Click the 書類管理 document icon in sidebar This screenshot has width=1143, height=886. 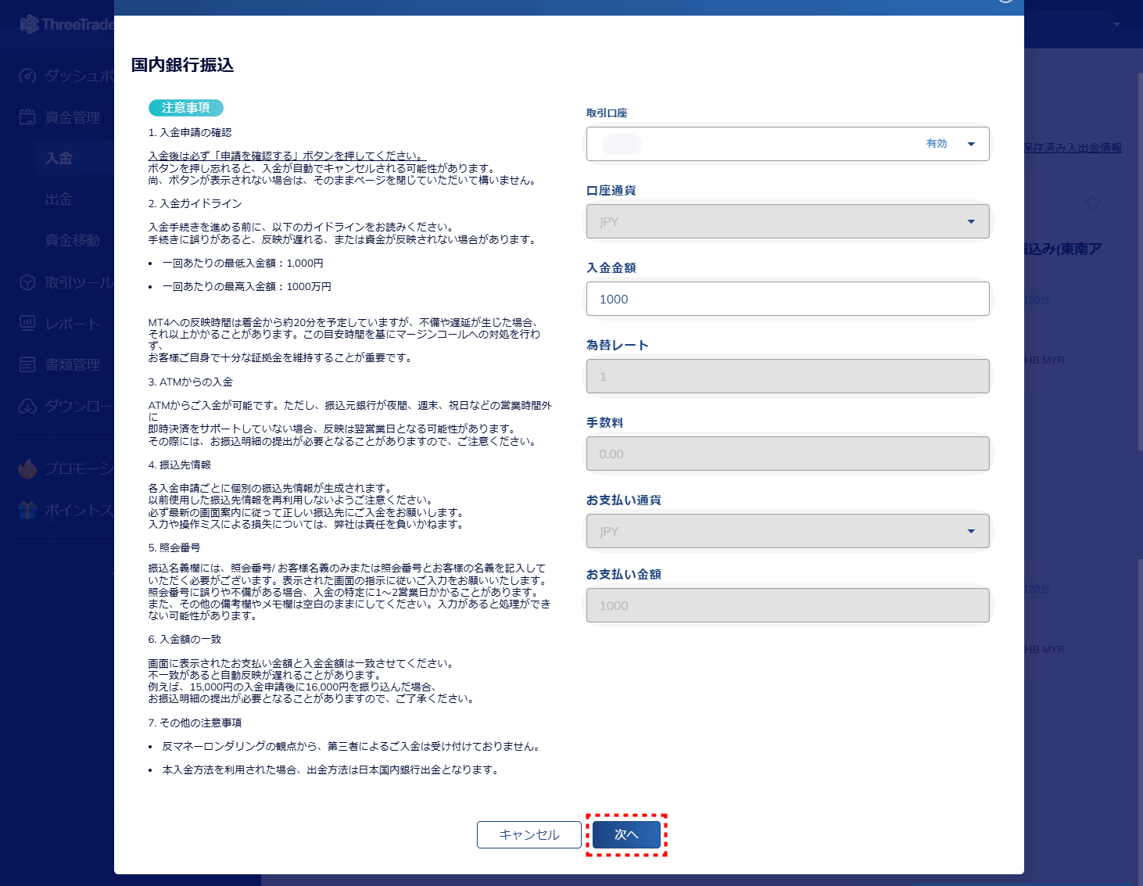(28, 364)
